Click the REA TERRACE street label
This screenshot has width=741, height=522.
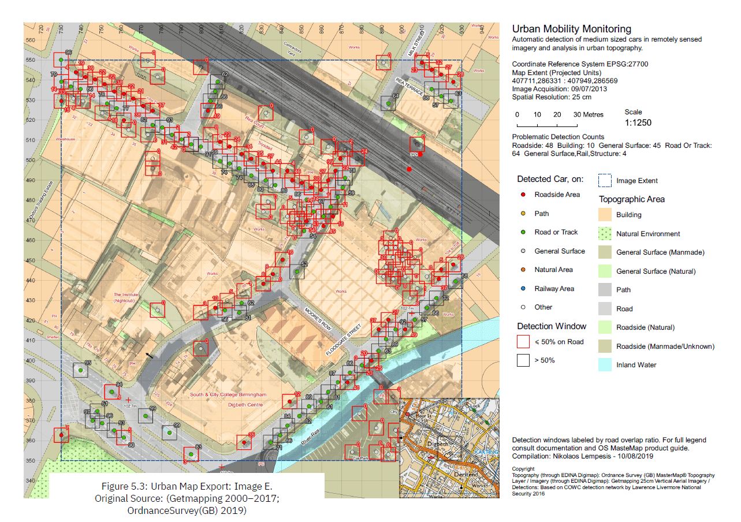pyautogui.click(x=409, y=85)
